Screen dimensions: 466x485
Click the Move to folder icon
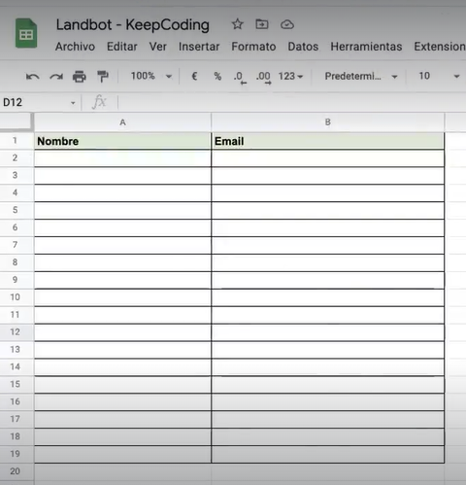coord(262,24)
